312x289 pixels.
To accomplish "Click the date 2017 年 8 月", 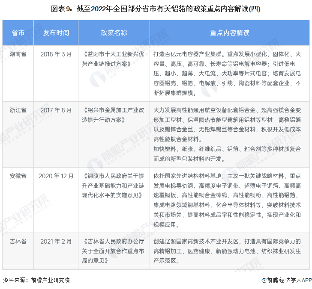I will (56, 110).
